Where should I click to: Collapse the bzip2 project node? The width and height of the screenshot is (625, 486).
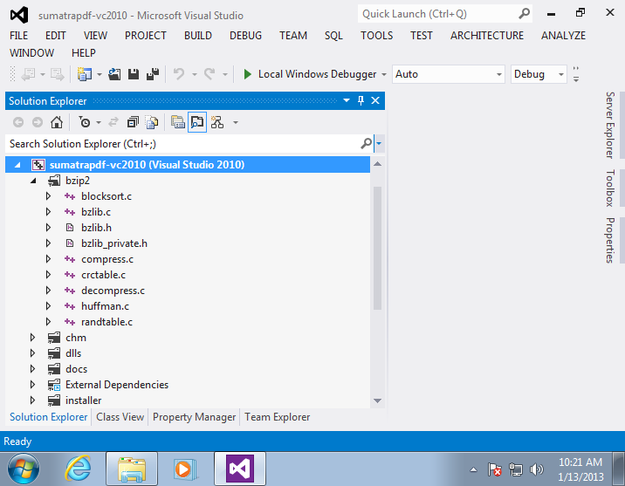[33, 181]
